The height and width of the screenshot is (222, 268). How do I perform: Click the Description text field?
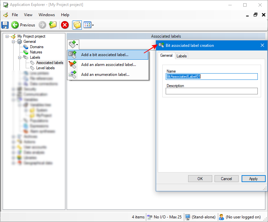pyautogui.click(x=212, y=91)
